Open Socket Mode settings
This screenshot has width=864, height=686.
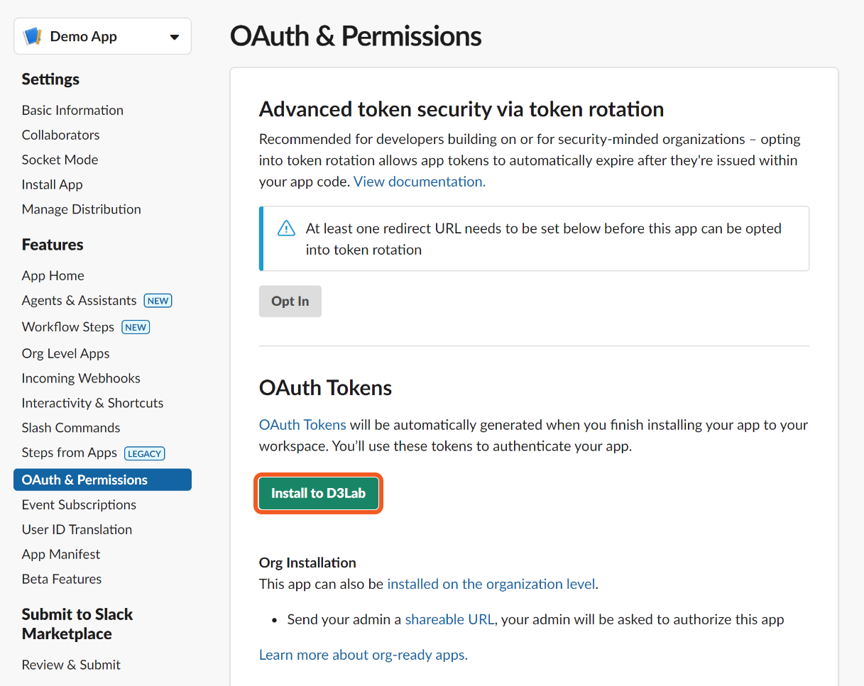tap(60, 160)
